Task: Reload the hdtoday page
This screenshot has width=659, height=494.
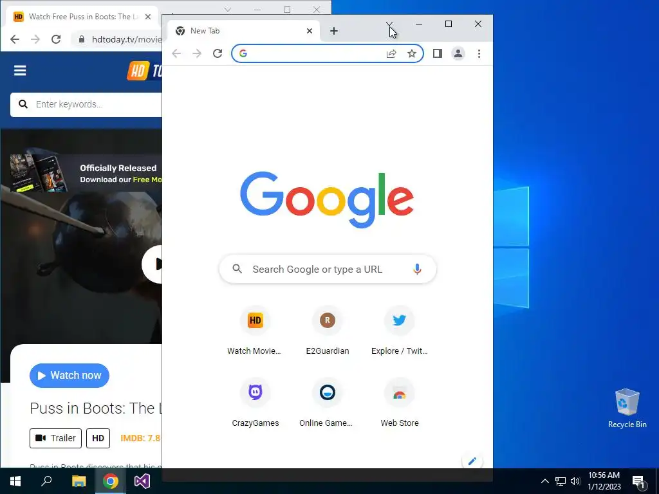Action: click(x=56, y=39)
